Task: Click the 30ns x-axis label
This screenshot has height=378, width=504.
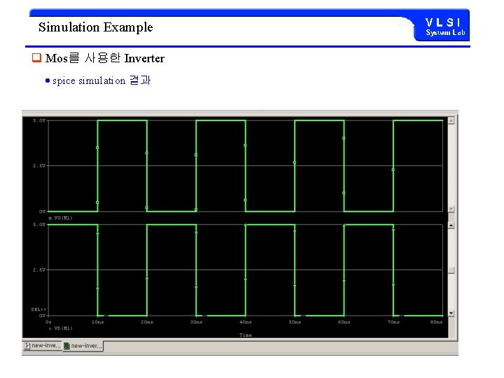Action: pyautogui.click(x=196, y=322)
